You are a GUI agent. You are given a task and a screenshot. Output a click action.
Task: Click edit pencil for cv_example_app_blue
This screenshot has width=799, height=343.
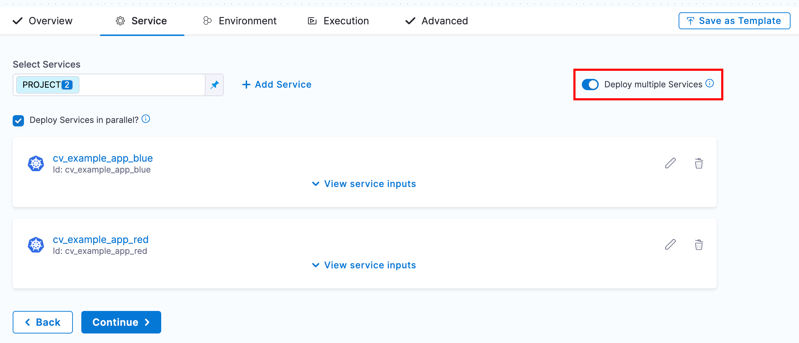[670, 163]
